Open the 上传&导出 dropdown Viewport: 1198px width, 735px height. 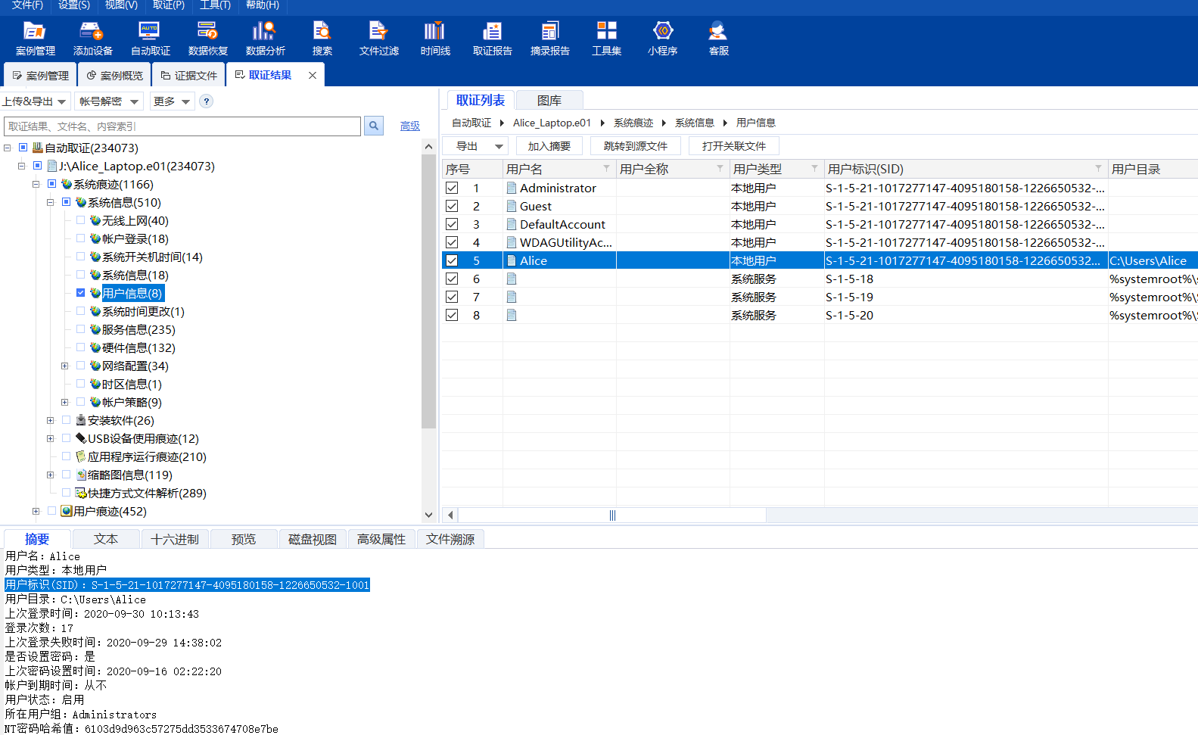point(34,101)
